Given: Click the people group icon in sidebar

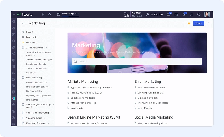Looking at the screenshot, I should (x=14, y=73).
